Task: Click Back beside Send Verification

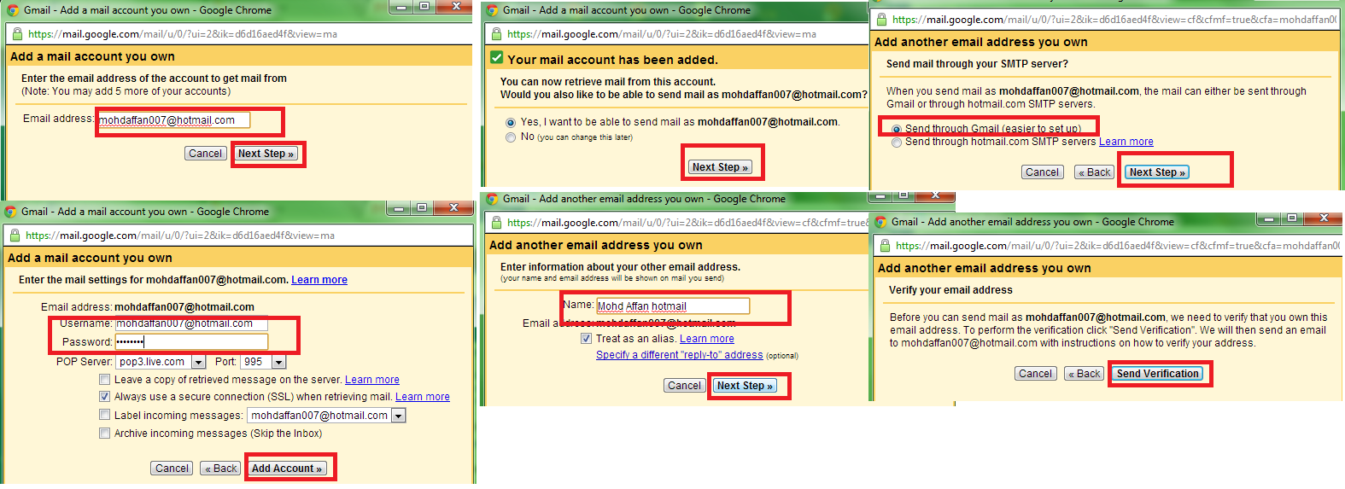Action: 1085,374
